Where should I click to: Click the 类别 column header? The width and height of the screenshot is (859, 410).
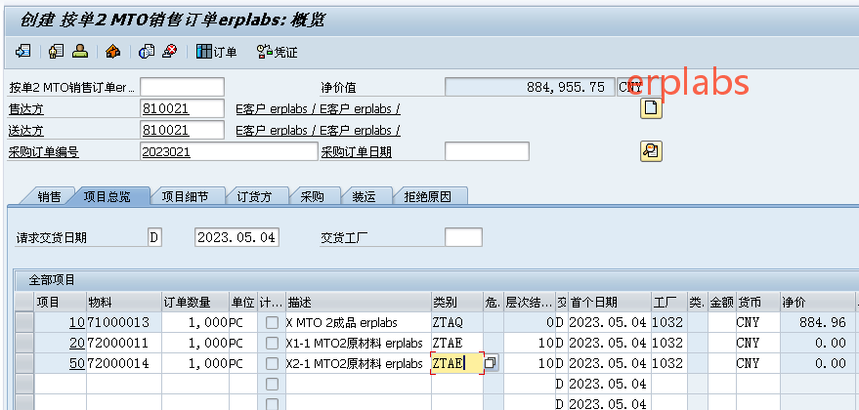pyautogui.click(x=457, y=302)
